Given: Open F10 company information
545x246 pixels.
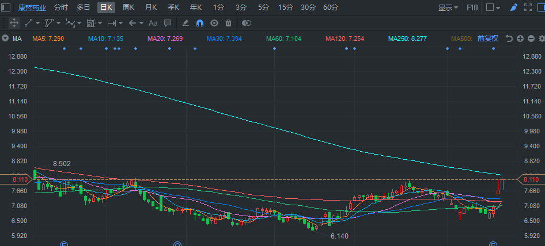Looking at the screenshot, I should point(472,7).
